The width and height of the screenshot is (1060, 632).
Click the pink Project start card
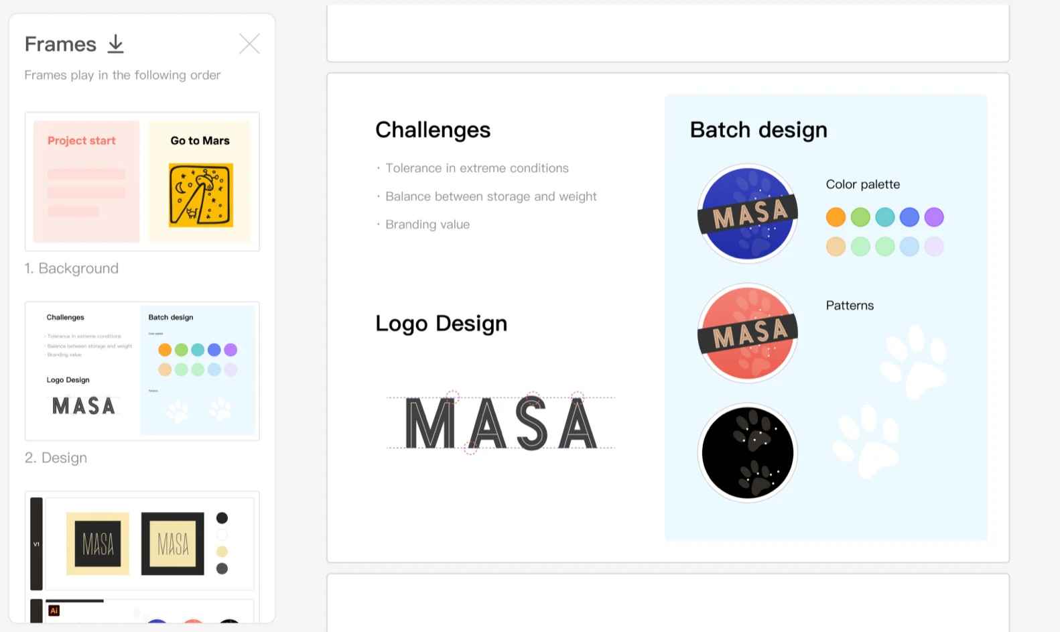point(86,182)
